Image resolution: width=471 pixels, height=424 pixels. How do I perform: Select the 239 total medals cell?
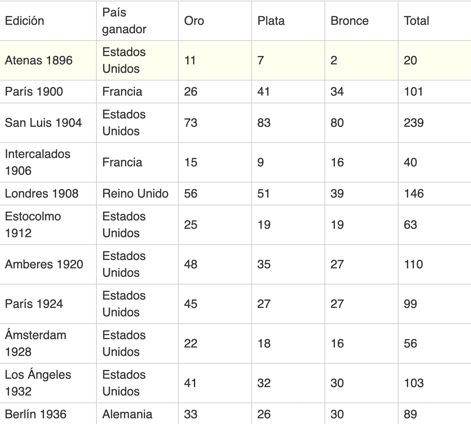435,123
